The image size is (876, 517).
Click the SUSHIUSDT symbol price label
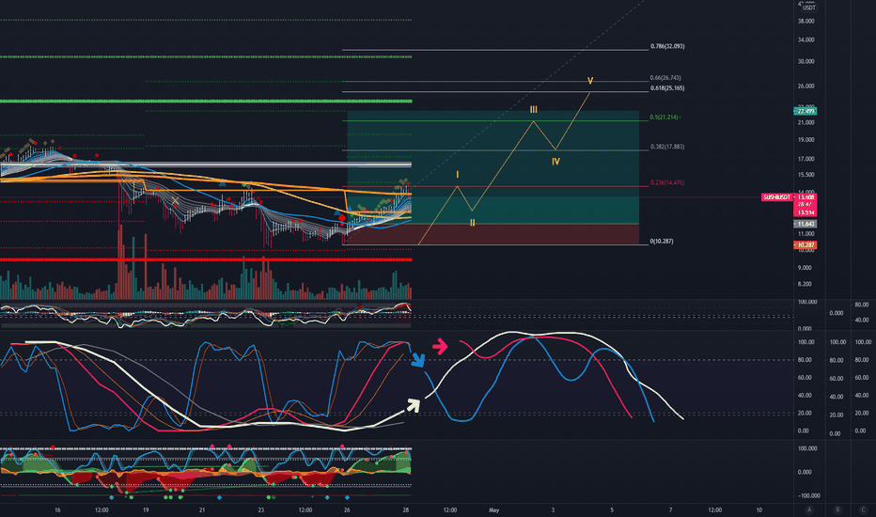[776, 197]
